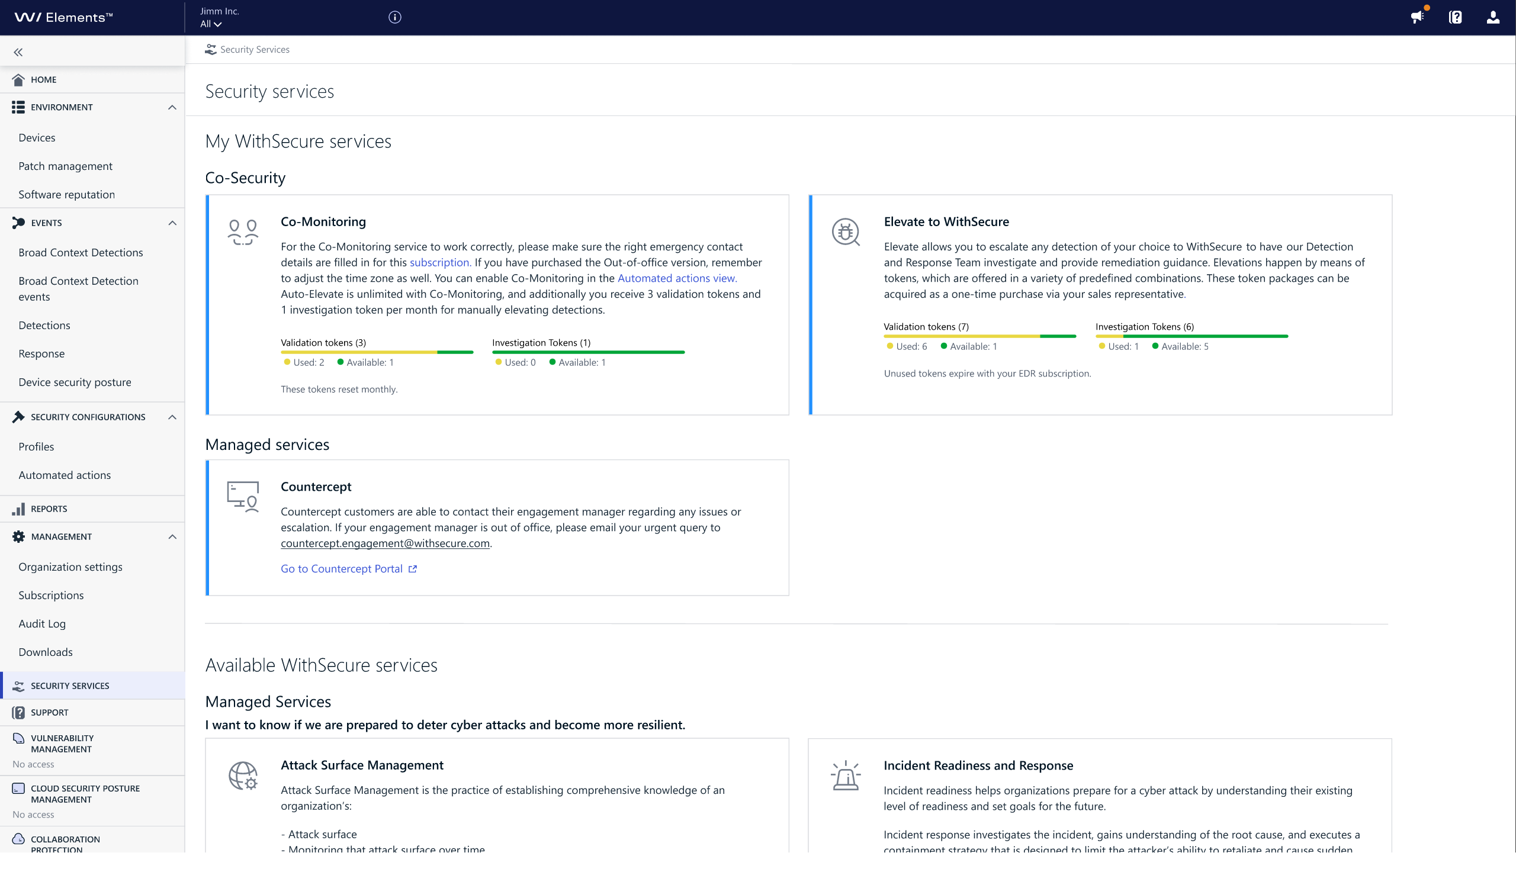This screenshot has height=888, width=1516.
Task: Click Go to Countercept Portal link
Action: pyautogui.click(x=348, y=569)
